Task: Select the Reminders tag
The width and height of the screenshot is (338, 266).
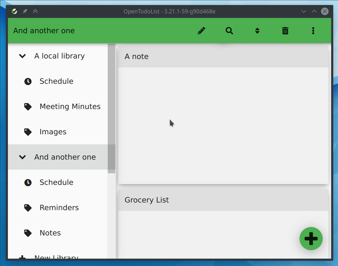Action: [58, 208]
